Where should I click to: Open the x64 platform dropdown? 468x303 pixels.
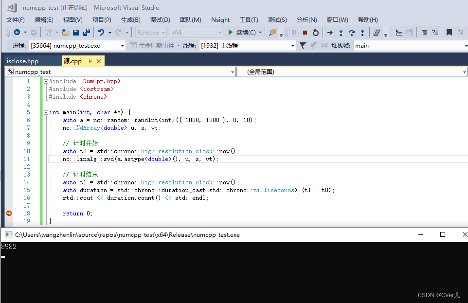click(x=197, y=32)
